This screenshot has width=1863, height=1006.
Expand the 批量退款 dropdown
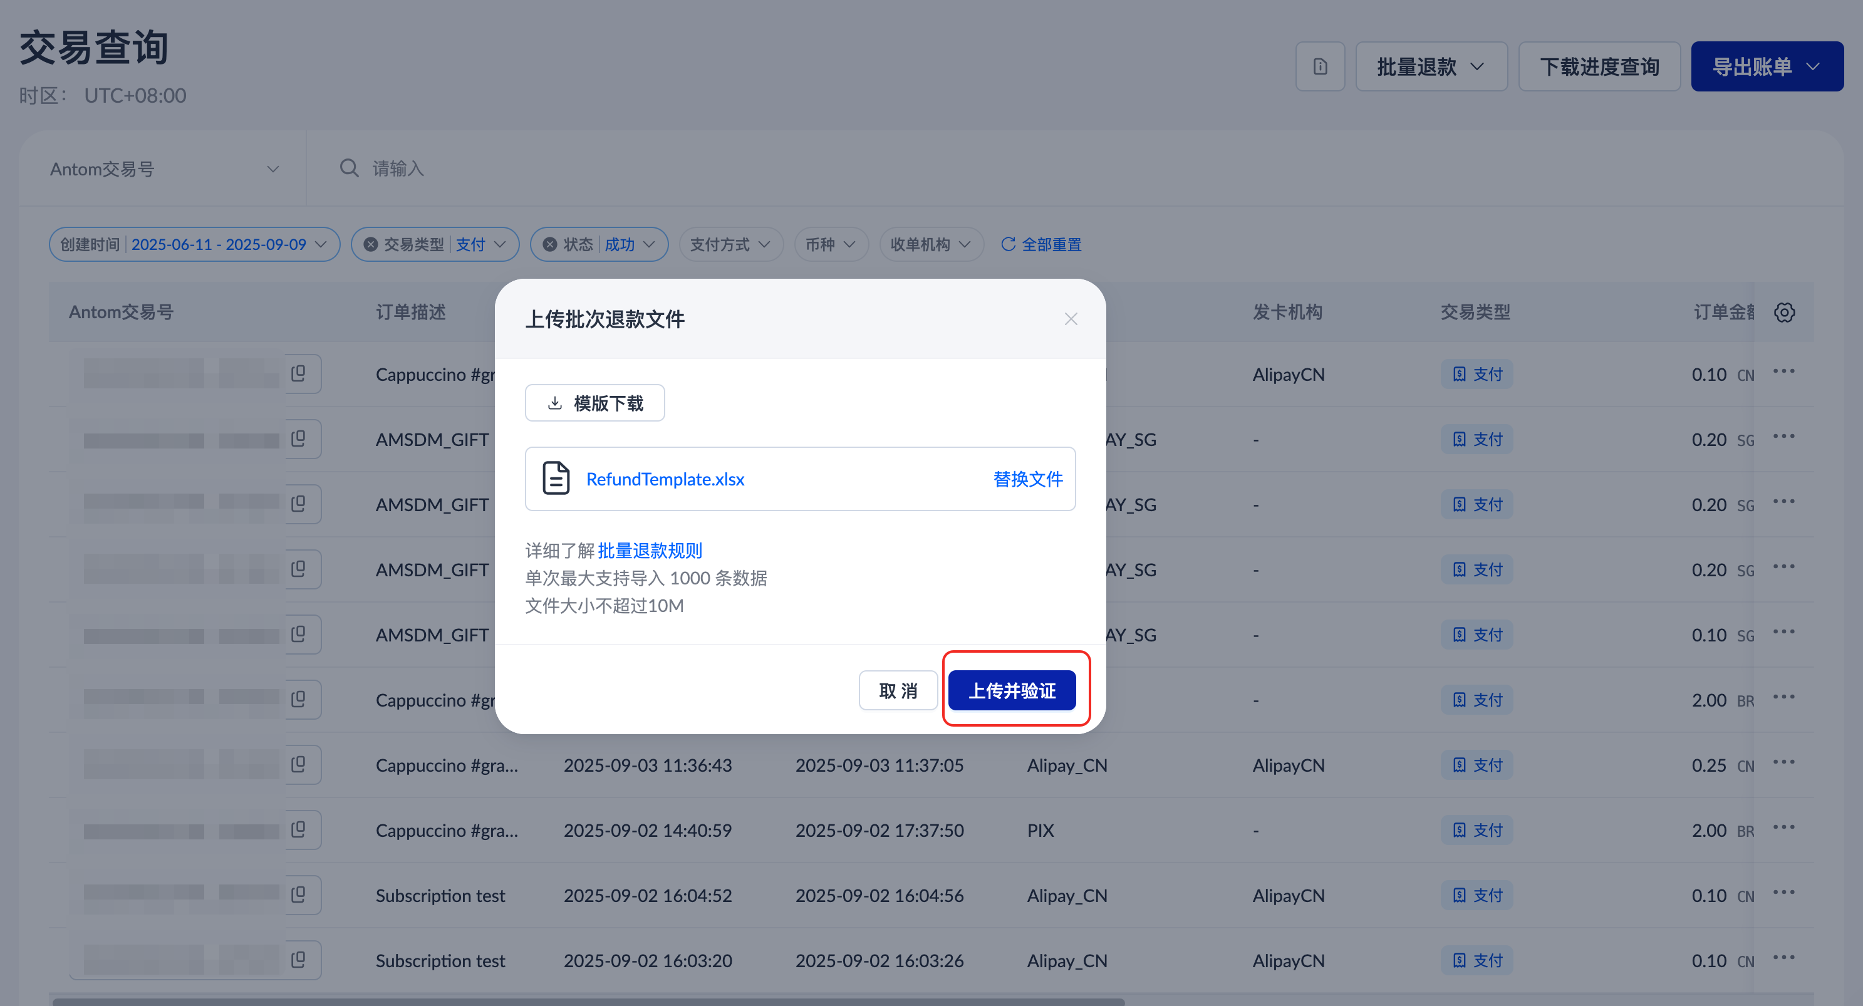tap(1431, 66)
